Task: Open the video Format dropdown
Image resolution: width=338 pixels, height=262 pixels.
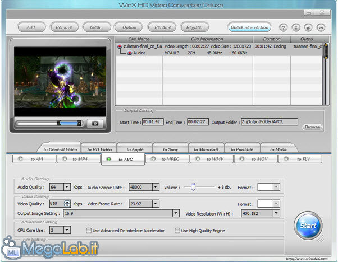Action: pyautogui.click(x=276, y=204)
